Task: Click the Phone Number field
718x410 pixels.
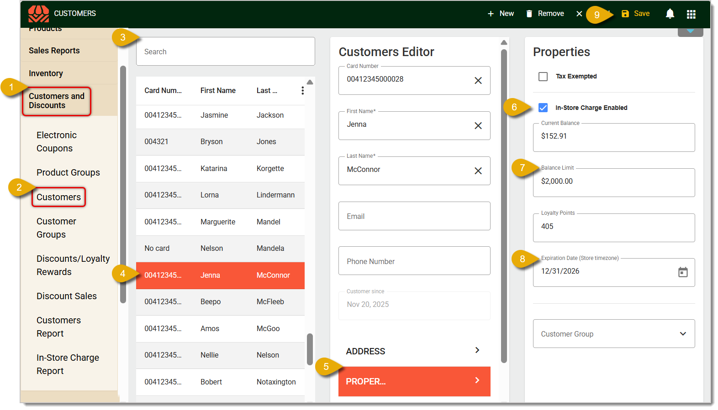Action: 414,261
